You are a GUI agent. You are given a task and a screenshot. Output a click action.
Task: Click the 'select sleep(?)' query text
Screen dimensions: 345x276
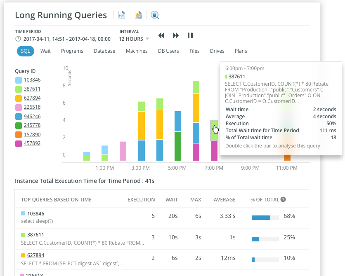click(37, 221)
